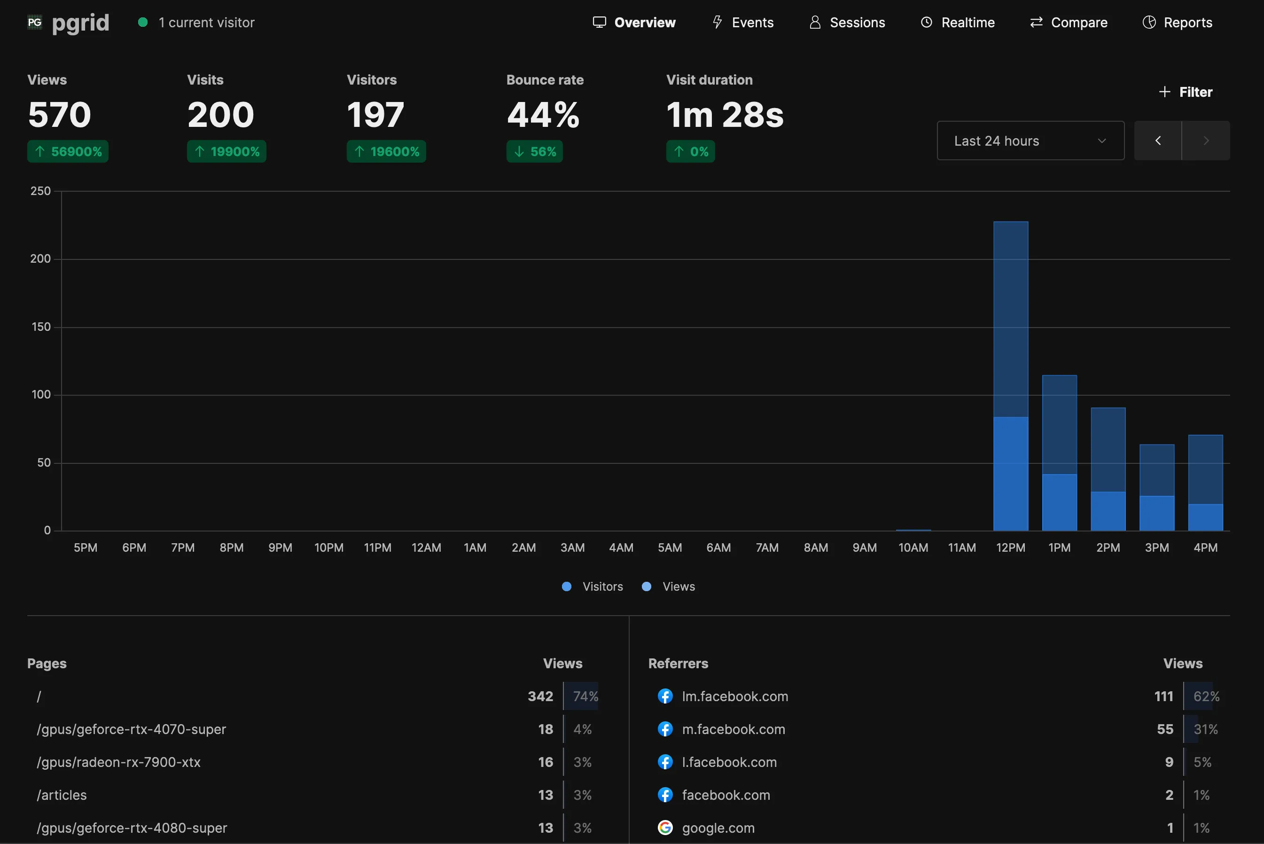Click the 12PM bar in chart
This screenshot has width=1264, height=844.
coord(1010,377)
